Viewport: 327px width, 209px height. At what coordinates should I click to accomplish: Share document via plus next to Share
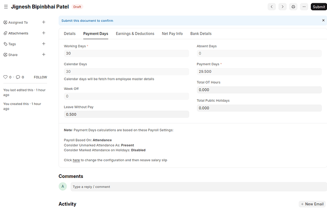tap(44, 54)
